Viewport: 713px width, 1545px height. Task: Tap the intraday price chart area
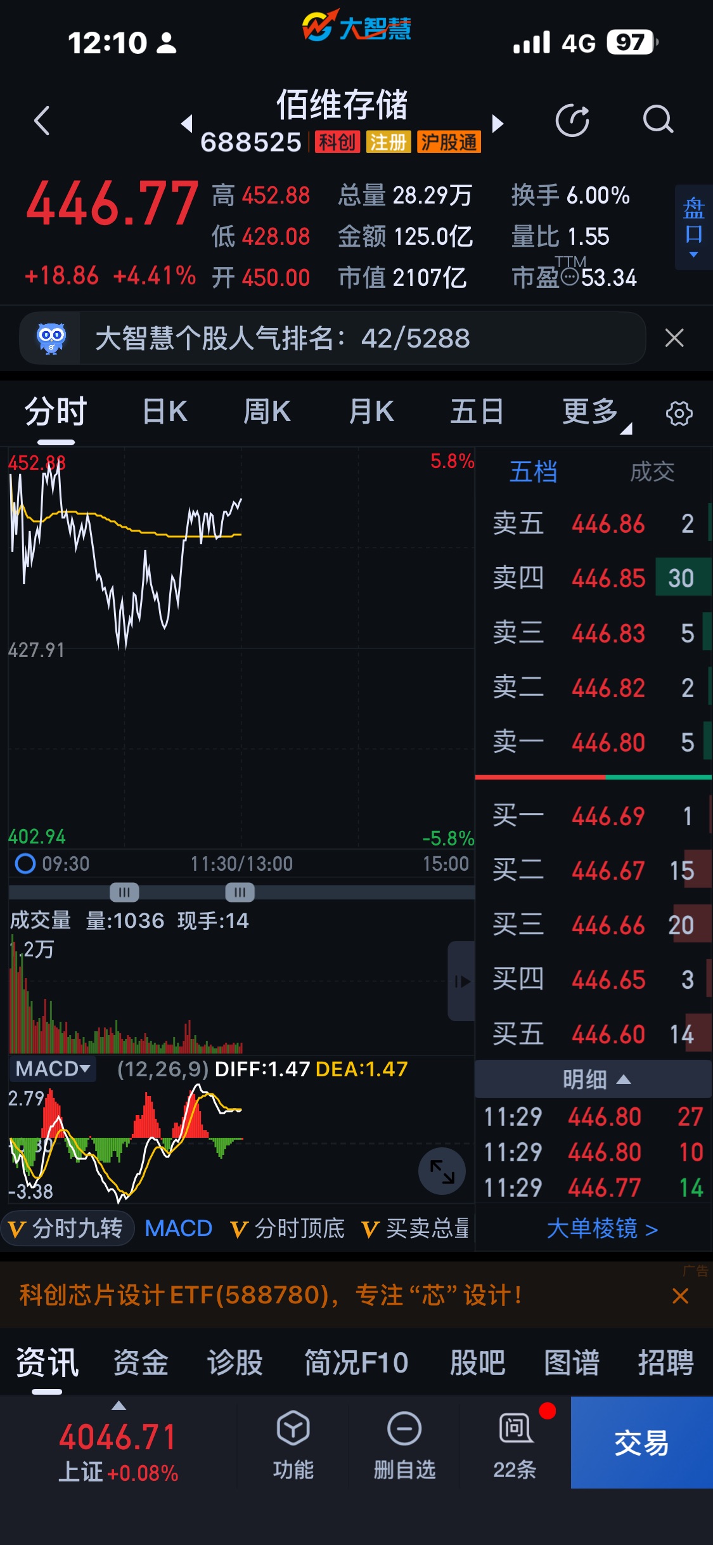click(x=241, y=647)
